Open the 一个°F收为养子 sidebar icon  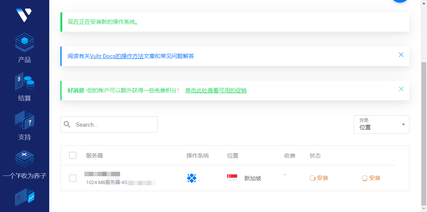tap(25, 159)
